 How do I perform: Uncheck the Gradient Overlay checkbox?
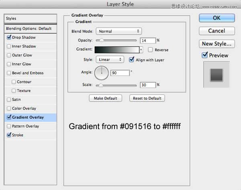[x=9, y=117]
